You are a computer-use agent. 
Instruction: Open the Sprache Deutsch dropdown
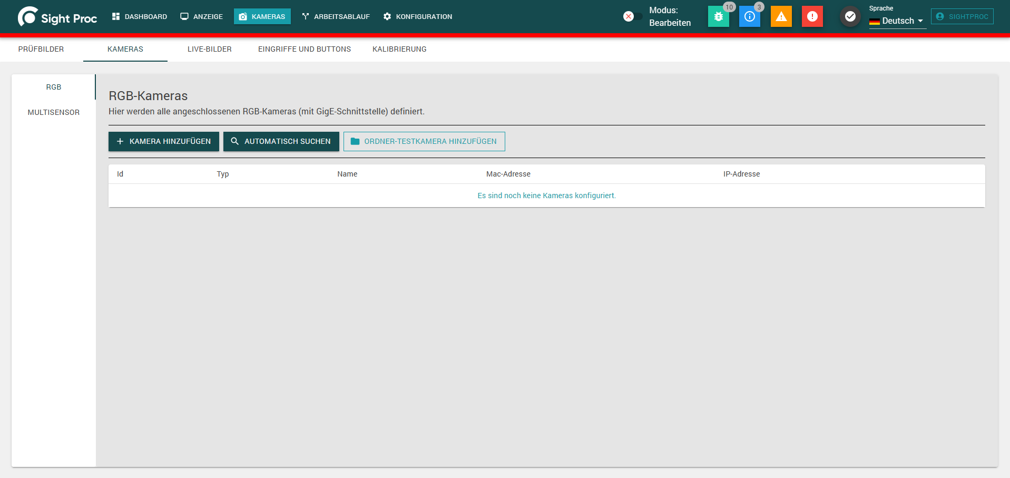point(897,21)
